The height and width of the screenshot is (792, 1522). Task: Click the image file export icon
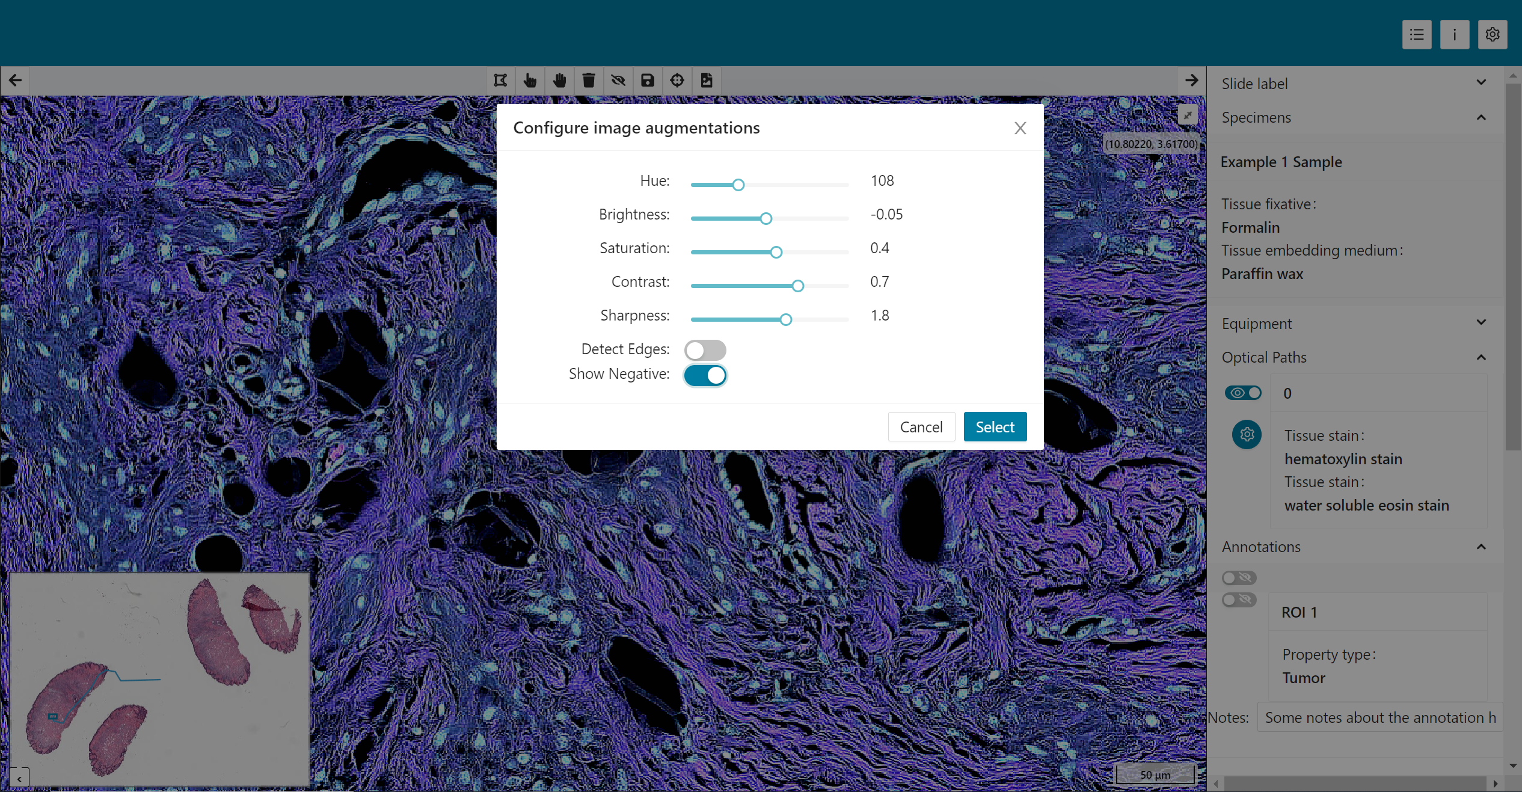707,81
